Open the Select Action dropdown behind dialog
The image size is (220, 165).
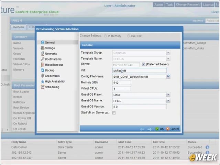pos(212,21)
